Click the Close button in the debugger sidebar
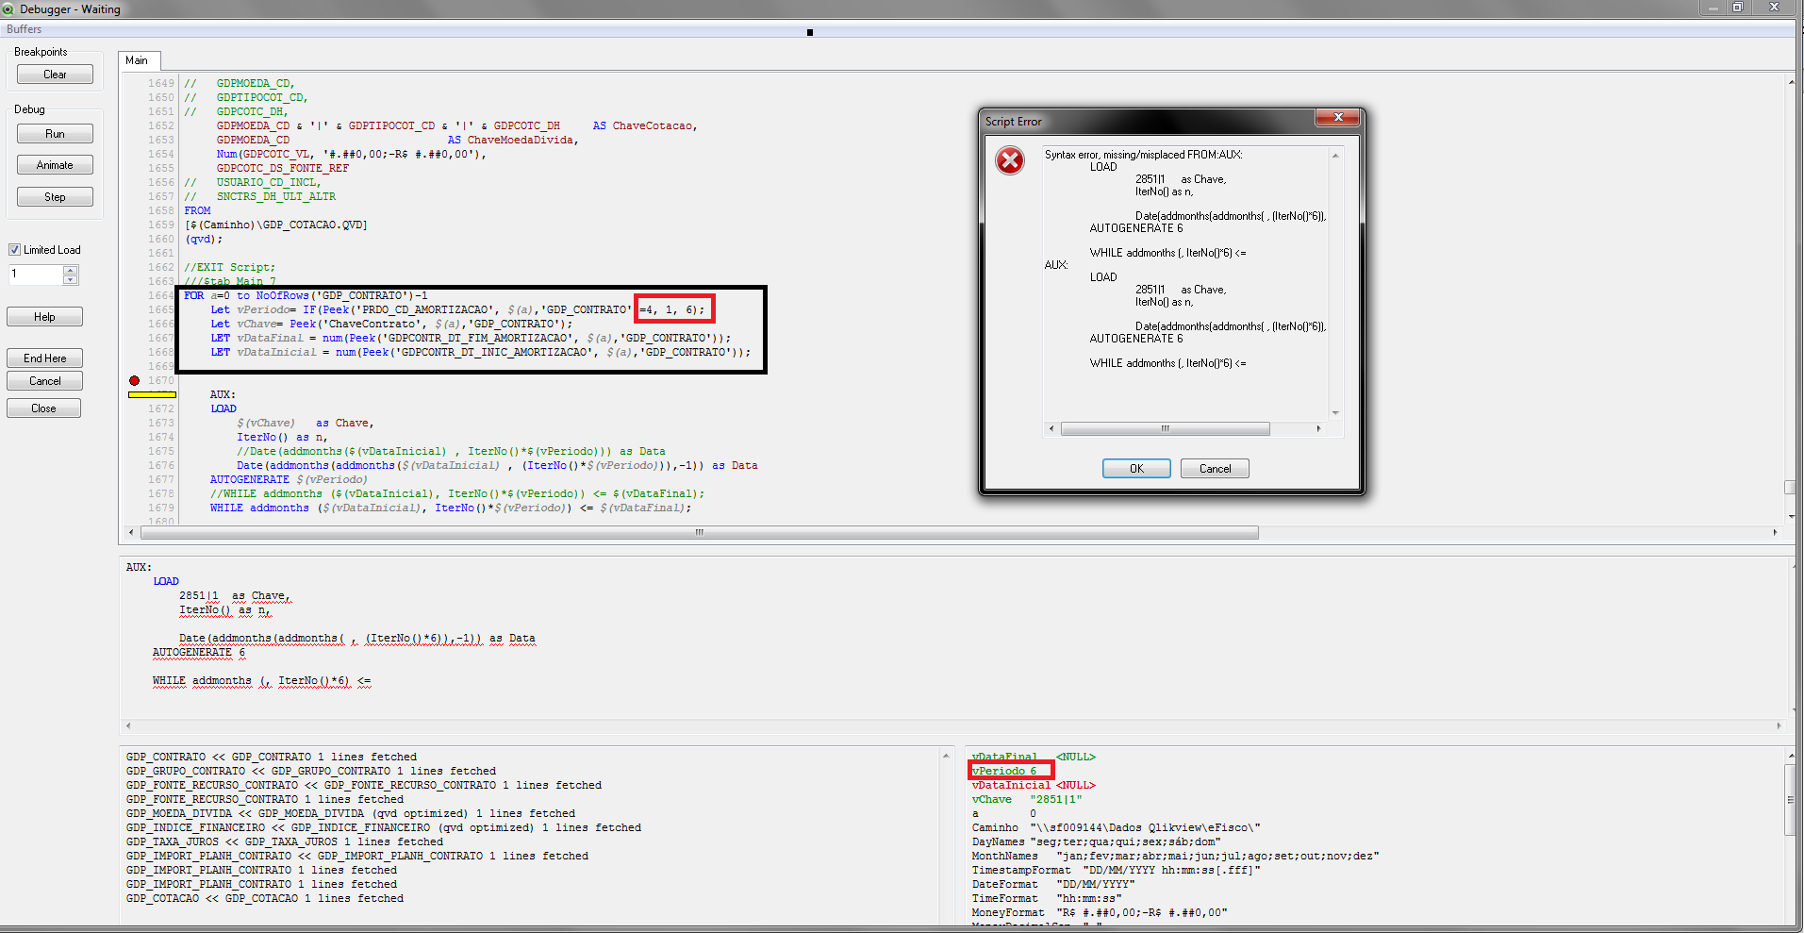Viewport: 1804px width, 933px height. [43, 408]
